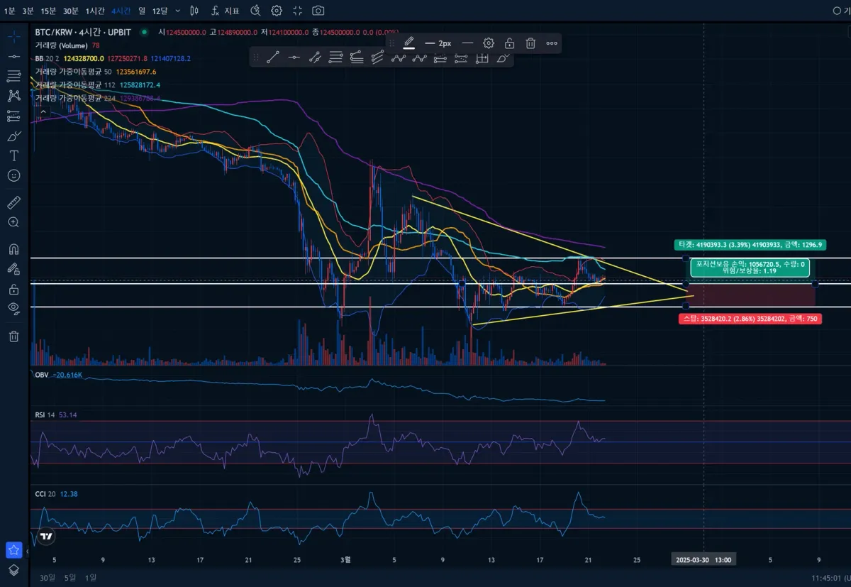Select the text tool in left sidebar
The width and height of the screenshot is (851, 587).
point(13,155)
